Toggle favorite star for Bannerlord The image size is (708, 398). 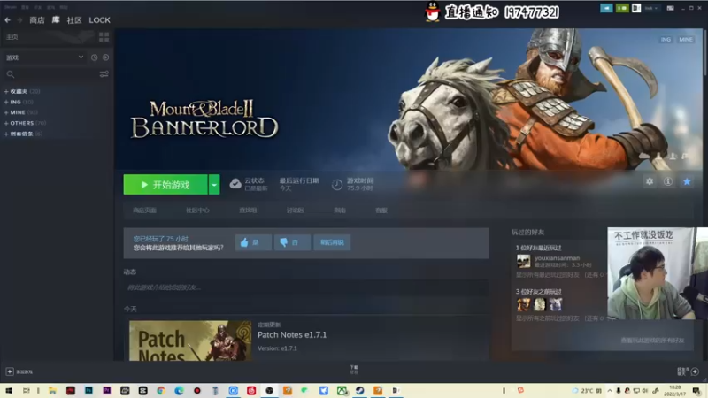click(x=687, y=181)
